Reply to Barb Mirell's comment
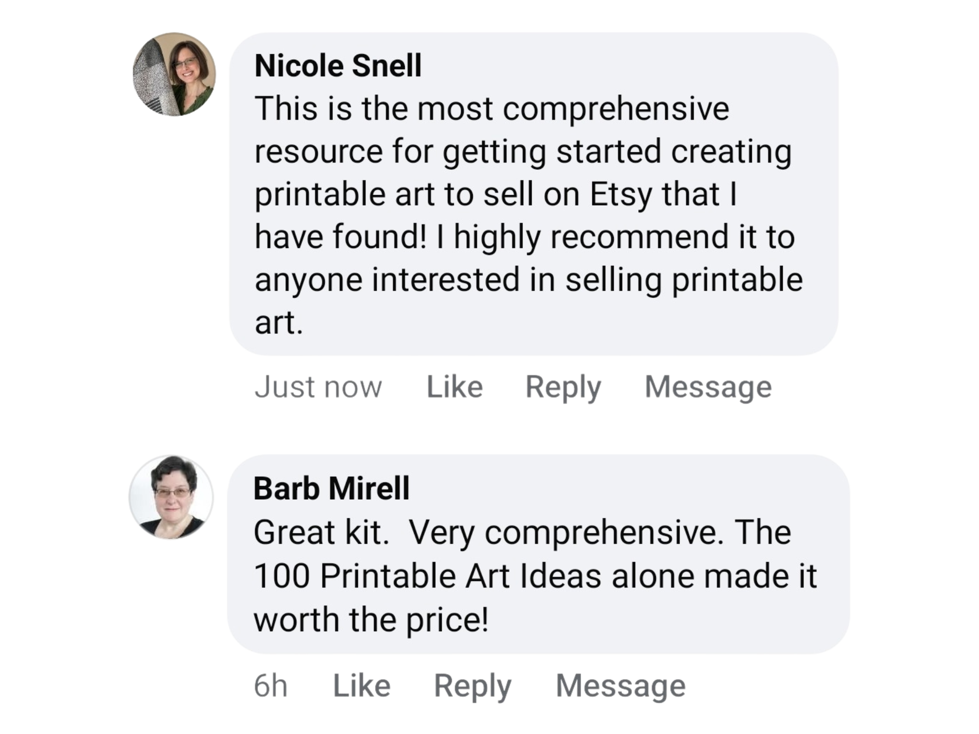This screenshot has height=734, width=979. 472,686
